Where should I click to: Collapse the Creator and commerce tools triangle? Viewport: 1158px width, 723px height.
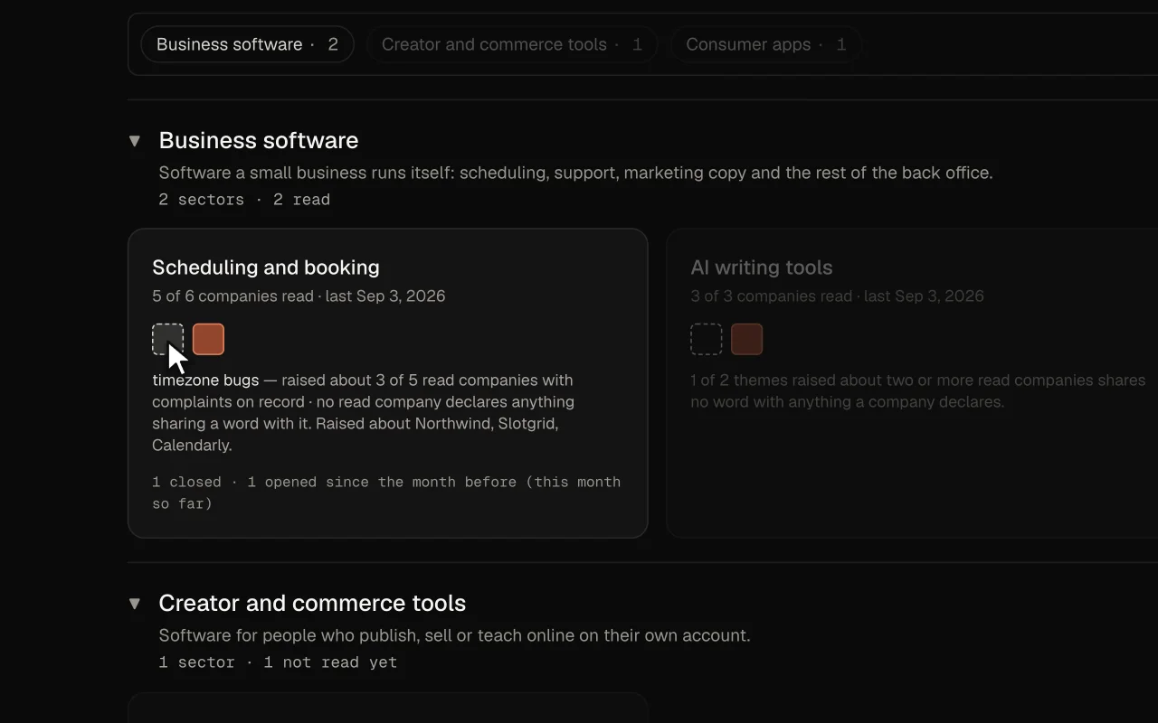click(135, 604)
